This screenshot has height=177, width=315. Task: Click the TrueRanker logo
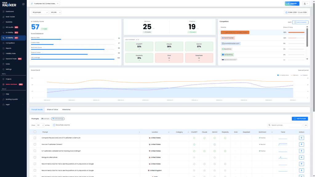click(x=9, y=4)
